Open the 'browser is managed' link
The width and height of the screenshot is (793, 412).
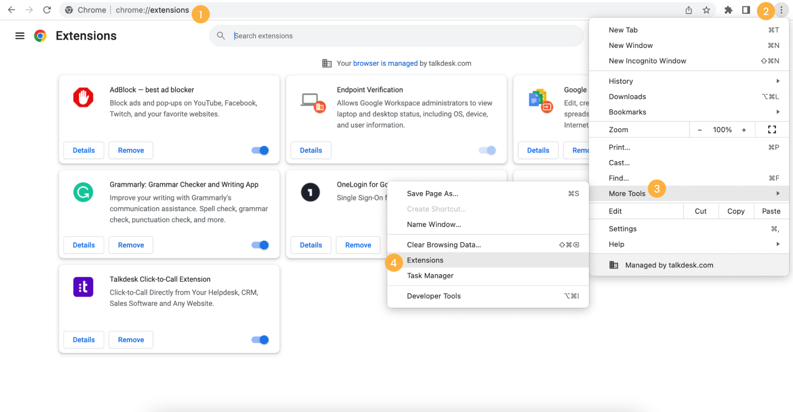(x=385, y=63)
